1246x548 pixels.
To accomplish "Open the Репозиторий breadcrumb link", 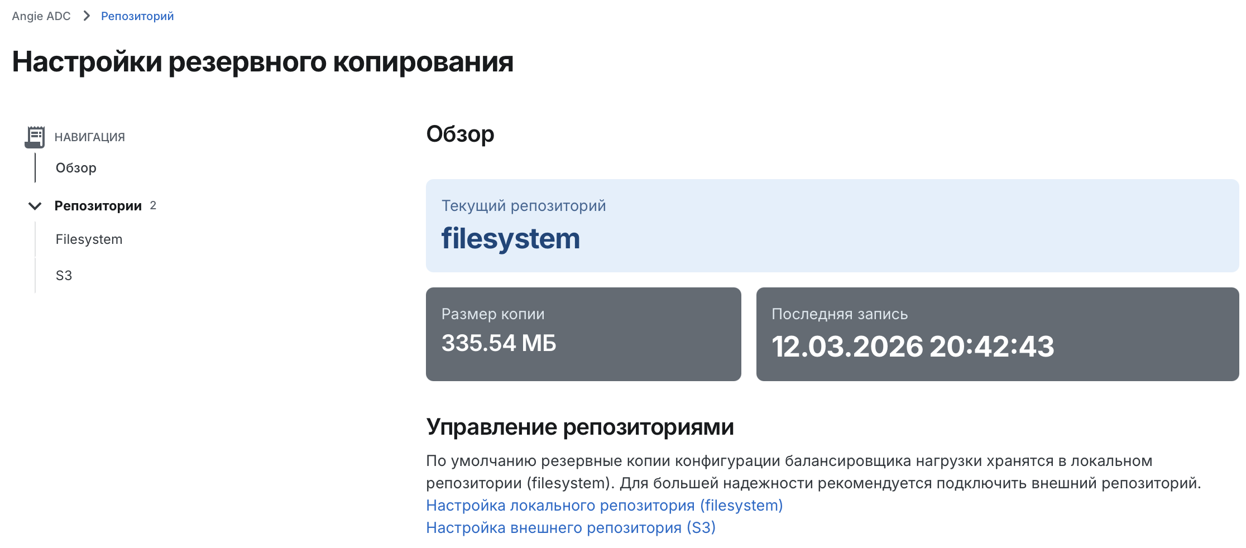I will [137, 16].
